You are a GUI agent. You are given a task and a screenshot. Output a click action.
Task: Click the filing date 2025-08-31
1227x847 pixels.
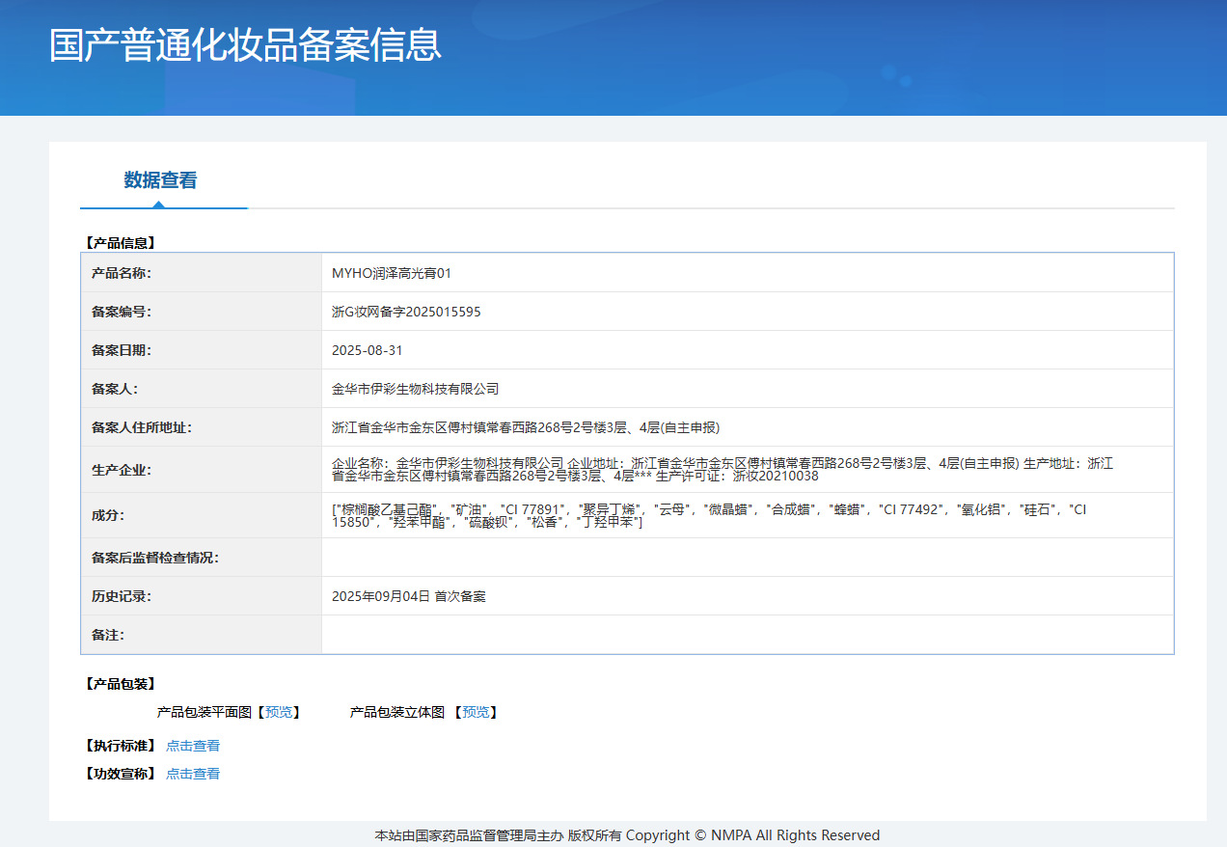(x=367, y=350)
